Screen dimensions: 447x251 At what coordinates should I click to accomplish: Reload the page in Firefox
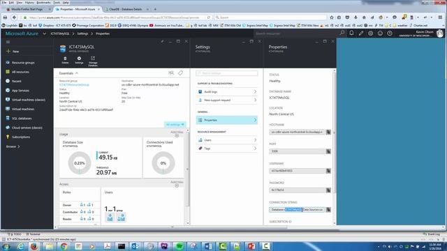pos(209,17)
